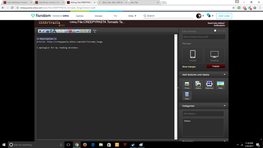Focus the Add category field
263x148 pixels.
pyautogui.click(x=203, y=113)
